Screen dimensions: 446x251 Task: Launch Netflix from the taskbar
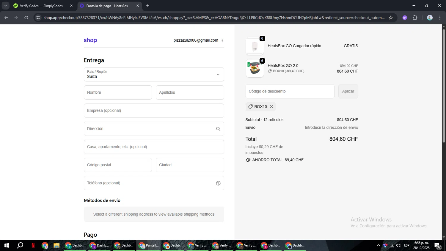pos(33,245)
